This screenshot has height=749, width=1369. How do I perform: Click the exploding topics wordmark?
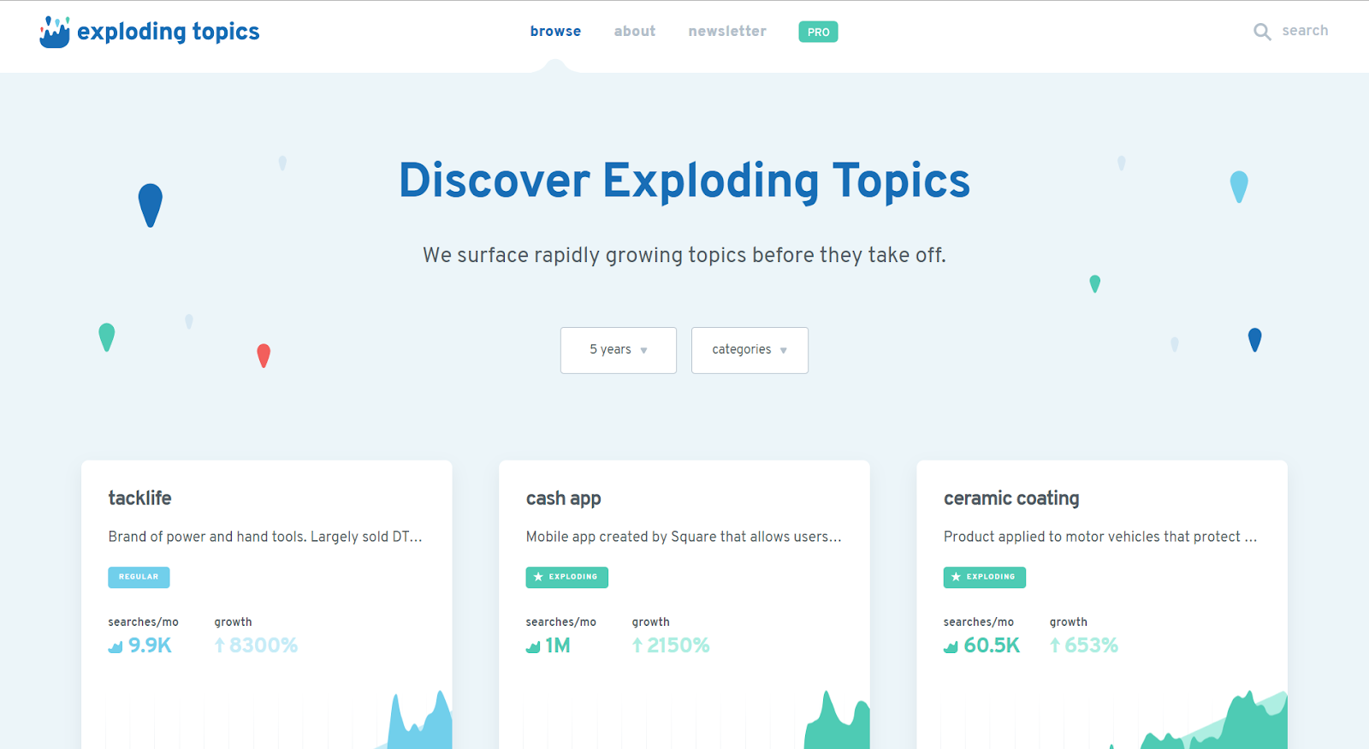[x=169, y=33]
